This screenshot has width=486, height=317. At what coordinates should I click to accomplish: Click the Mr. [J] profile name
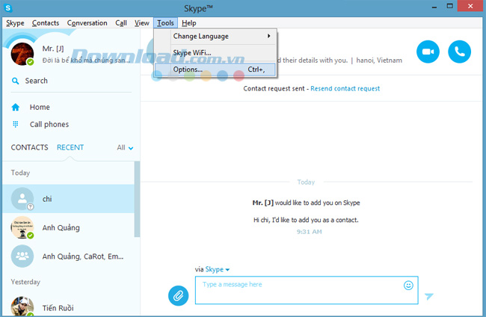tap(53, 49)
